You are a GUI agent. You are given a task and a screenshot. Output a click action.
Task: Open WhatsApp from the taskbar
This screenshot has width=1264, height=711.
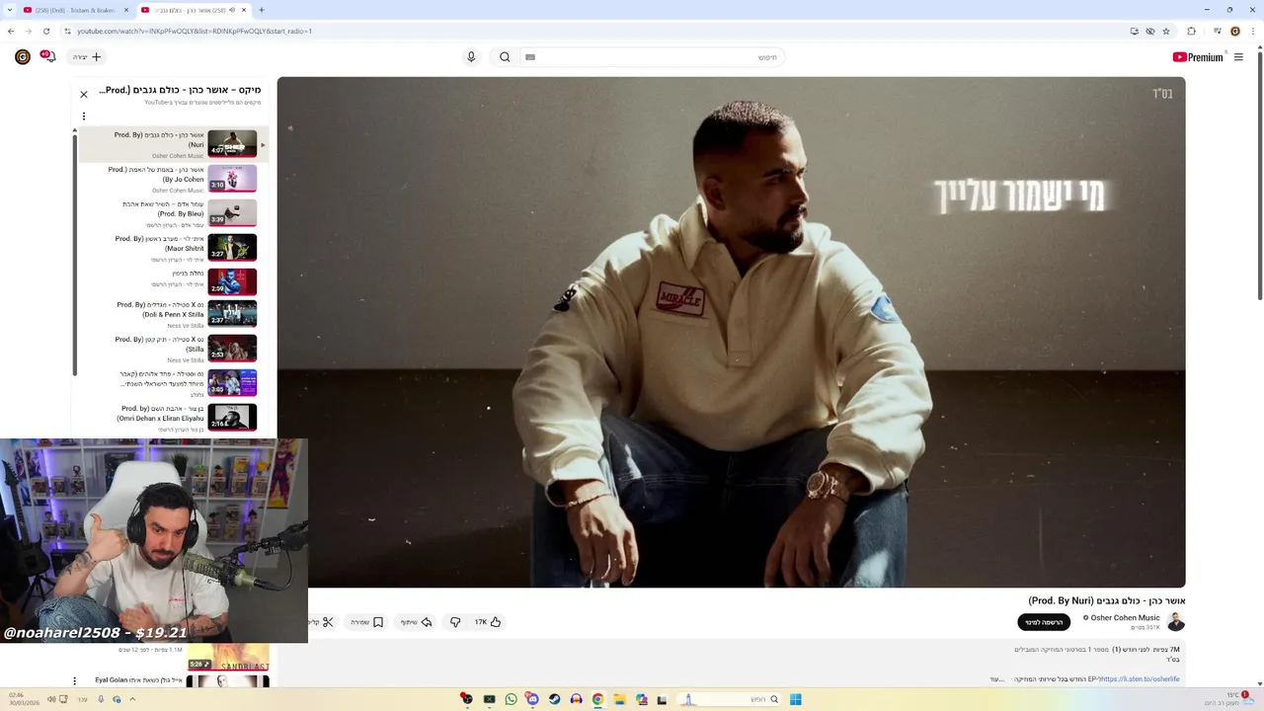(511, 699)
